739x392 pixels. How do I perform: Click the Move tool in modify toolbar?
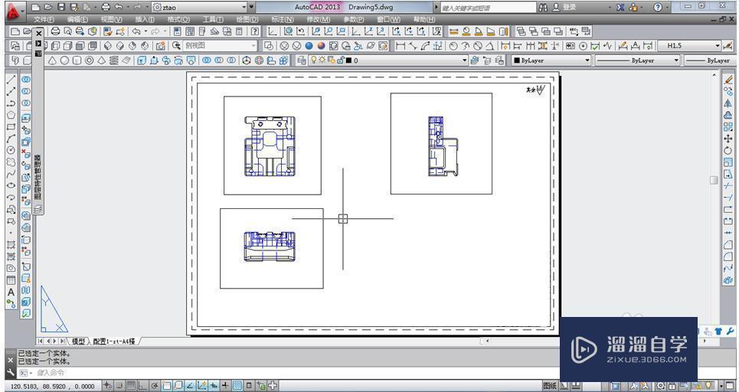click(x=728, y=139)
